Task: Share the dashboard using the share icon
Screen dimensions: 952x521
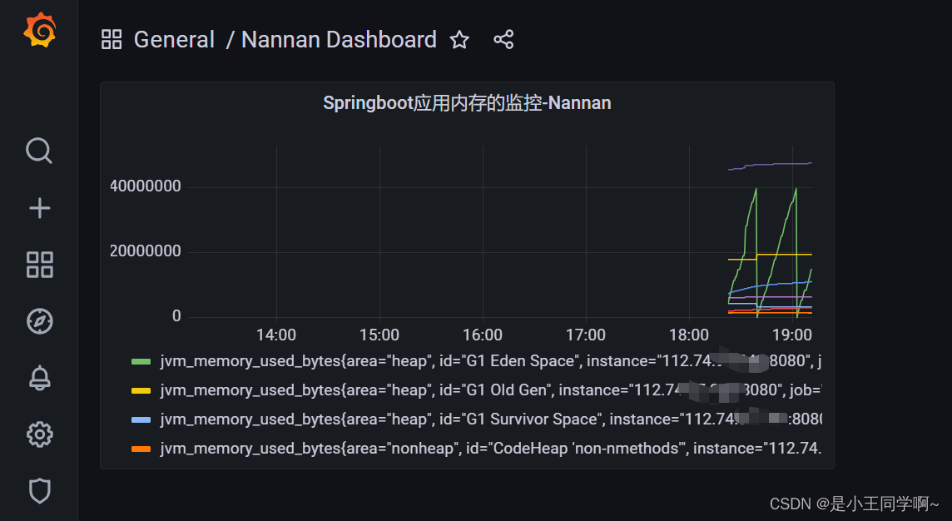Action: (503, 39)
